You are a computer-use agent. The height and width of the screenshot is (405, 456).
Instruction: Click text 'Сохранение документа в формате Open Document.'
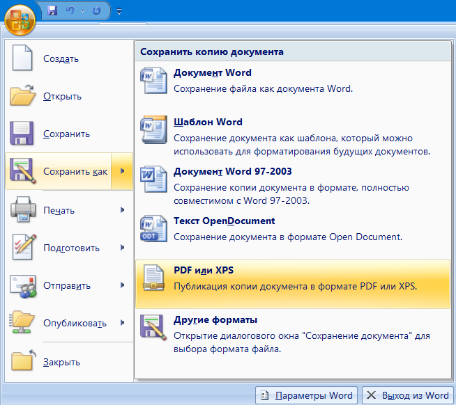tap(288, 237)
